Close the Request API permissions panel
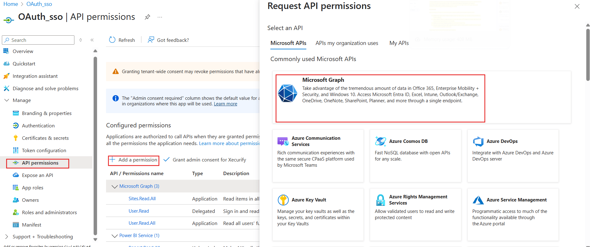 coord(577,6)
